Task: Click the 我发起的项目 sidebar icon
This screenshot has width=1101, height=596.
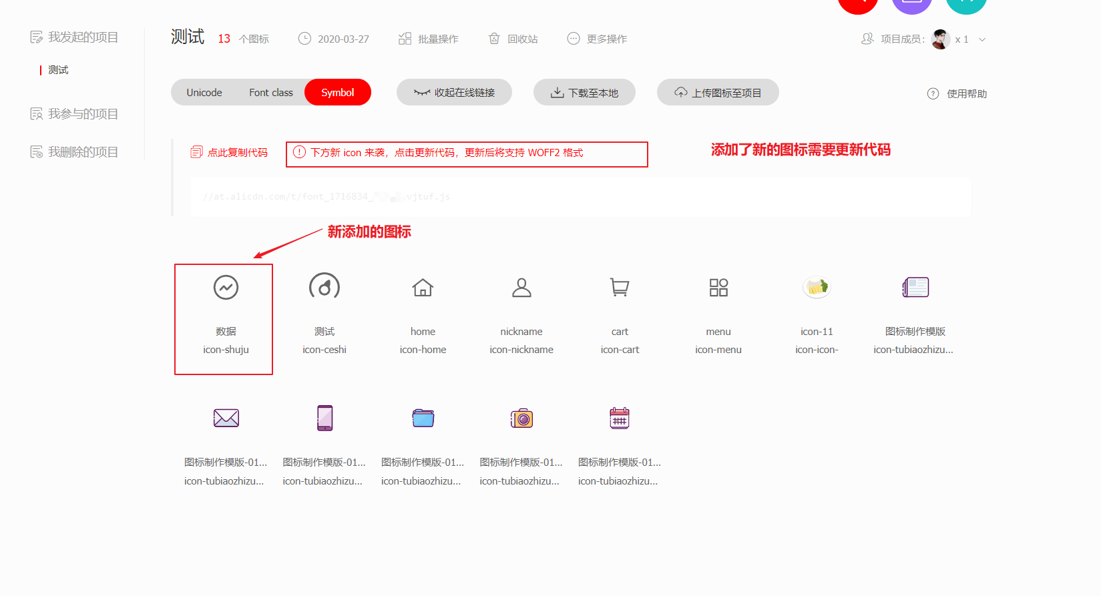Action: click(36, 37)
